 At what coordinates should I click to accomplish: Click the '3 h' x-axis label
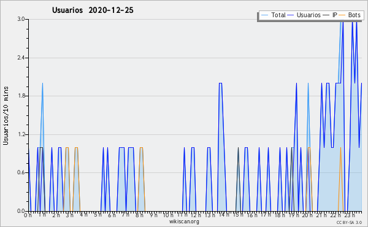(70, 215)
